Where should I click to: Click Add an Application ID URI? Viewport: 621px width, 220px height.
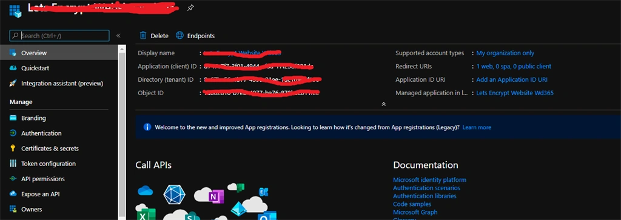click(x=512, y=79)
